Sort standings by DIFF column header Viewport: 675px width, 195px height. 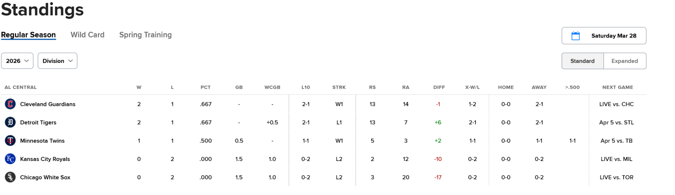[x=439, y=87]
